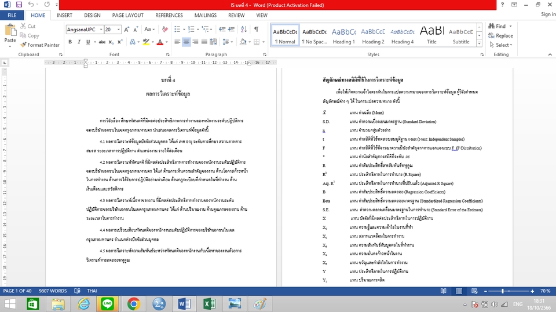Center the text alignment
Screen dimensions: 556x312
click(186, 42)
